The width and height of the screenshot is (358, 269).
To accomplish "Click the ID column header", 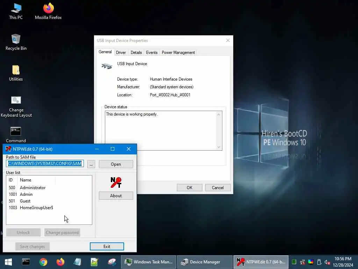I will pyautogui.click(x=12, y=180).
